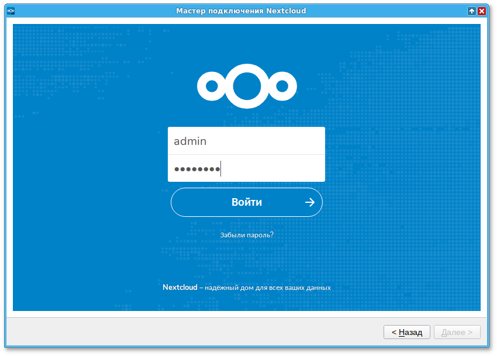Click the Nextcloud slogan text at the bottom
497x356 pixels.
(247, 288)
